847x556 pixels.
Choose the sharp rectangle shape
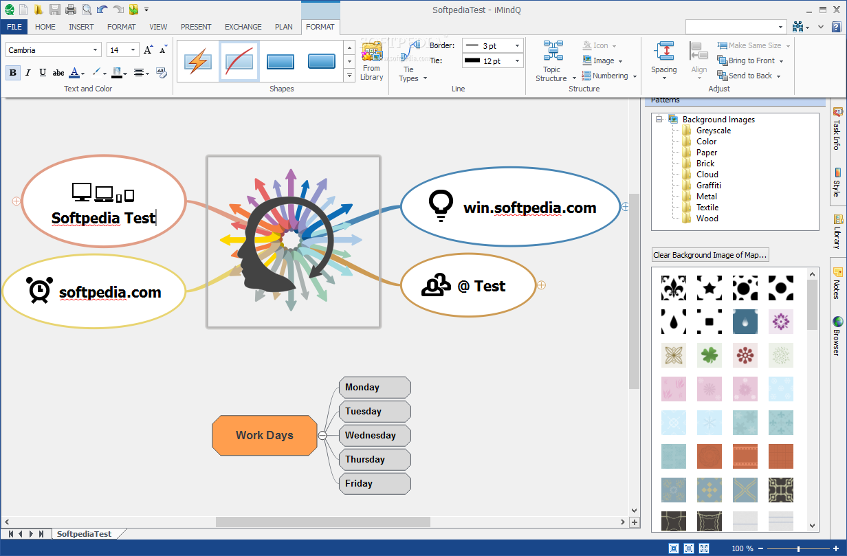pos(280,62)
